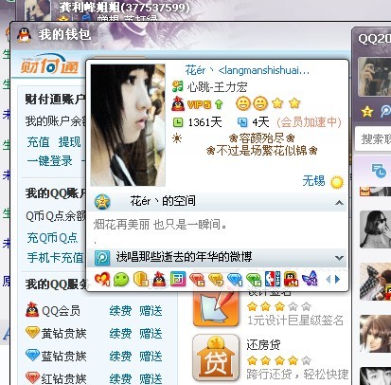Click the contact avatar with sunglasses woman
Screen dimensions: 391x385
click(376, 229)
